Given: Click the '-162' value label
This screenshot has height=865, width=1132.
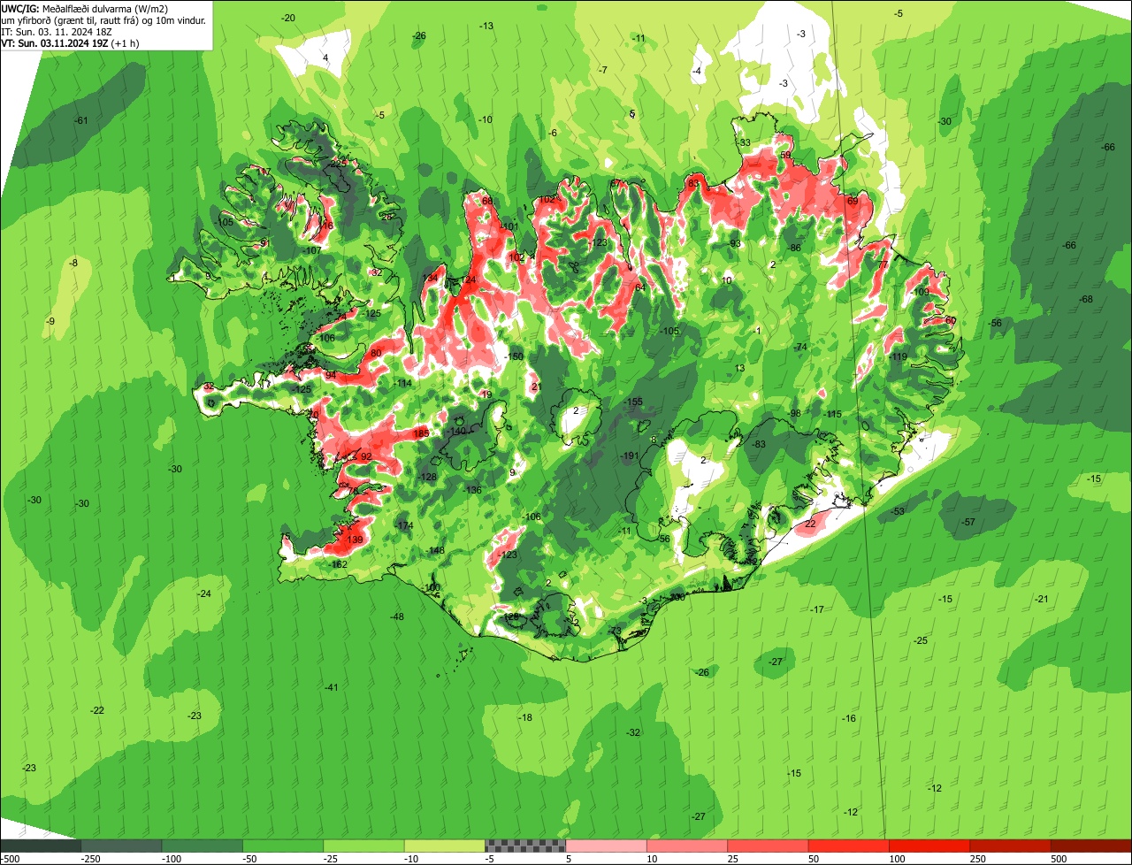Looking at the screenshot, I should (x=339, y=564).
